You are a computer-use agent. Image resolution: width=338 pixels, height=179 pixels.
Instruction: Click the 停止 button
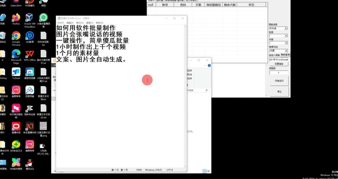279,91
